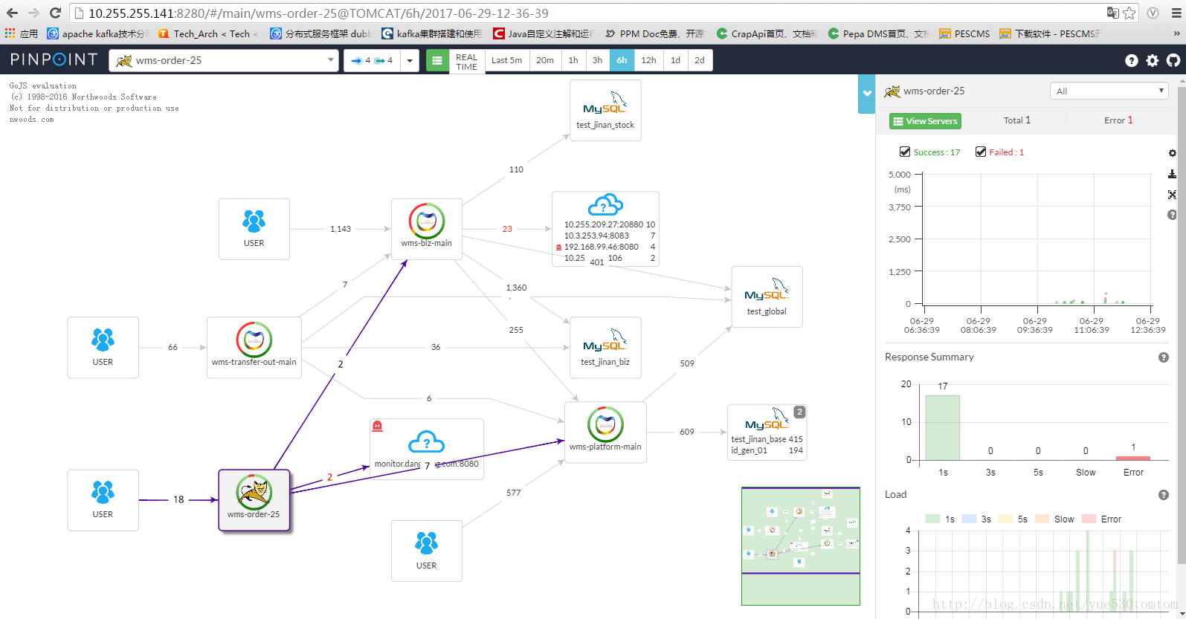Open Load chart help icon

(x=1164, y=495)
